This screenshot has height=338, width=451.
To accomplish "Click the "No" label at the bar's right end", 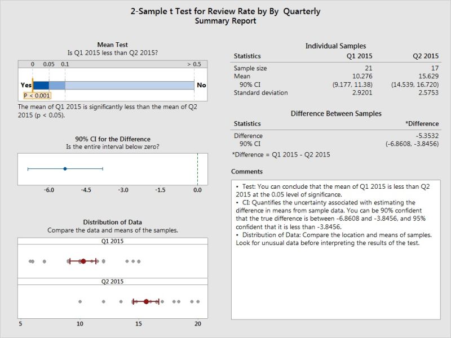I will click(x=201, y=85).
